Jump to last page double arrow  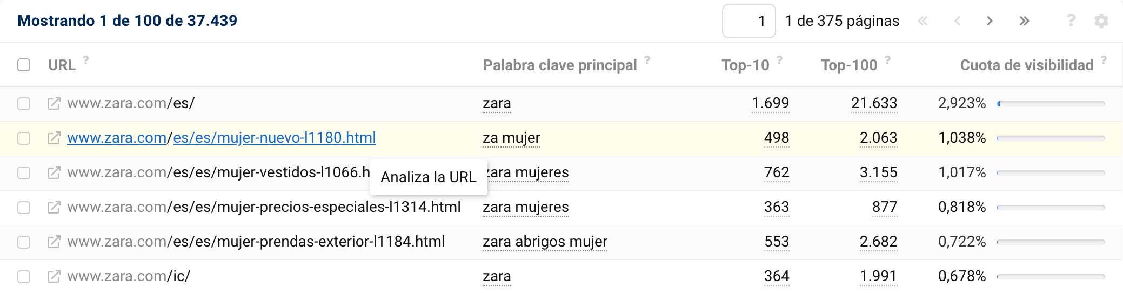[x=1024, y=21]
